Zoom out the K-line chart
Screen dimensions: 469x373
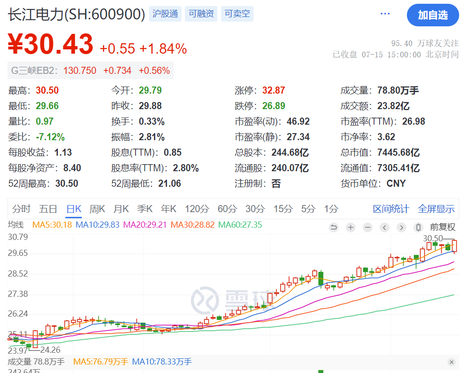click(x=367, y=227)
